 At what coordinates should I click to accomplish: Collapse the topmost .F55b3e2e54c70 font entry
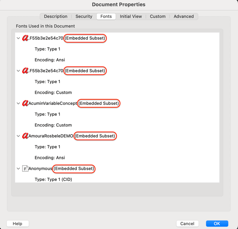(x=18, y=38)
